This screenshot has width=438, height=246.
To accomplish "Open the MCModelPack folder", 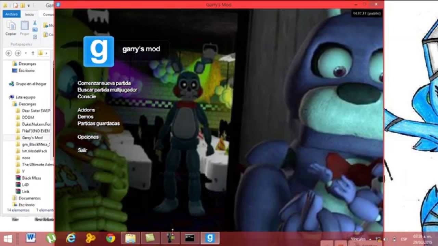I will pos(31,151).
